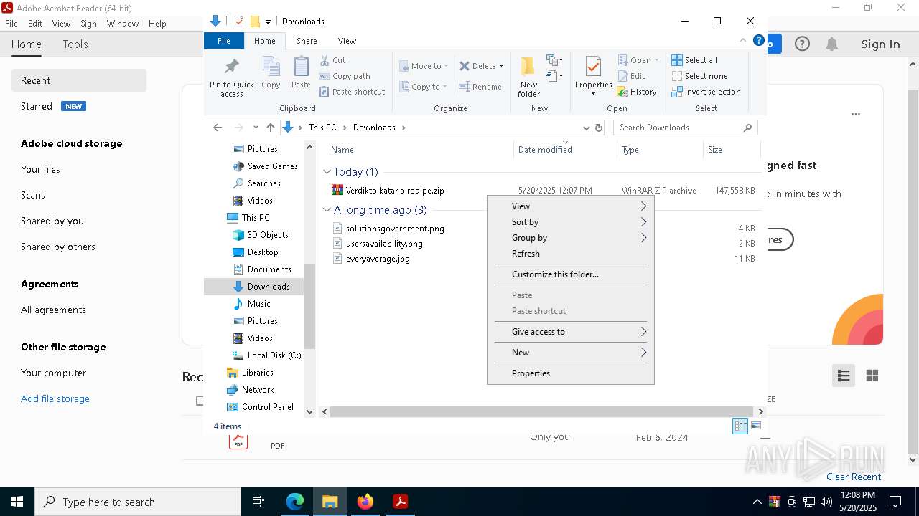Select Verdikto katar o rodipe.zip file
The height and width of the screenshot is (516, 919).
(395, 191)
